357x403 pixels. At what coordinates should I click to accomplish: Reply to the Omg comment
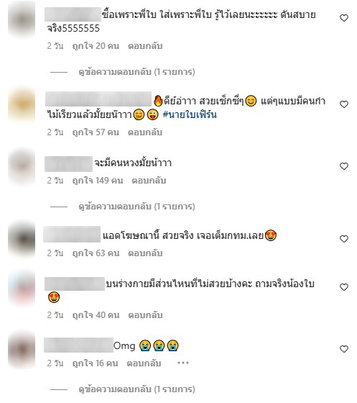pyautogui.click(x=144, y=363)
